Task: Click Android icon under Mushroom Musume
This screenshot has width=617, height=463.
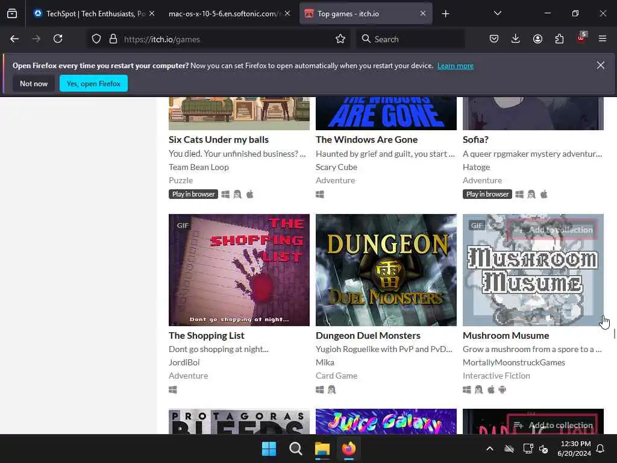Action: click(502, 390)
